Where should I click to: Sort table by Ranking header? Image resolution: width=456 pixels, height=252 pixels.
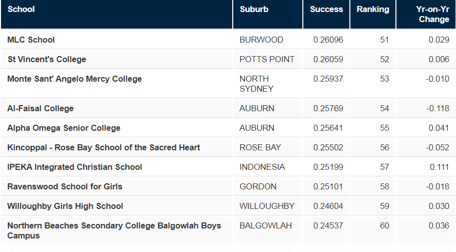pyautogui.click(x=373, y=10)
